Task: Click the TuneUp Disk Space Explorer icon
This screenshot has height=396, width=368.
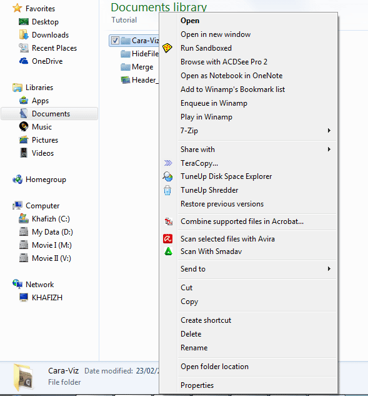Action: 167,176
